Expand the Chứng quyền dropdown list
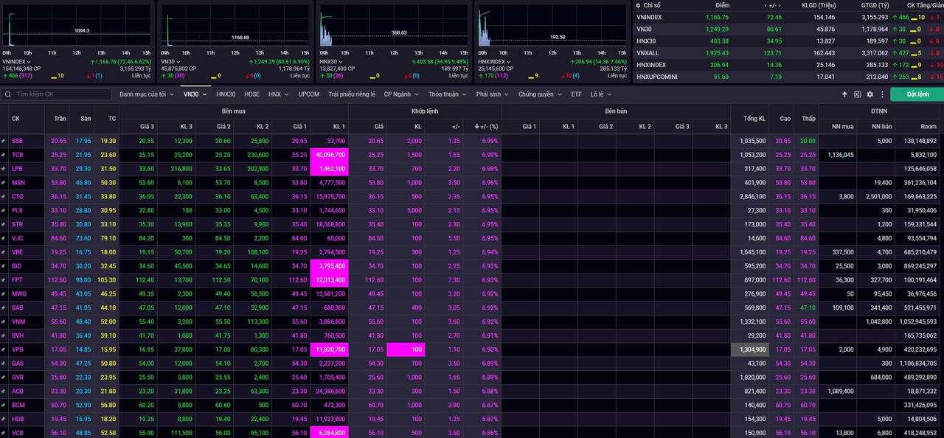This screenshot has width=944, height=438. (x=539, y=94)
